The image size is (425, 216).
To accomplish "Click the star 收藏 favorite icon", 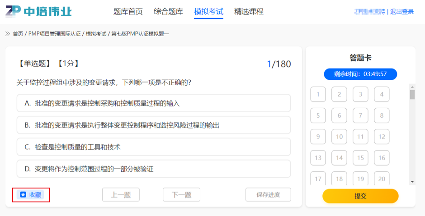I will click(23, 195).
